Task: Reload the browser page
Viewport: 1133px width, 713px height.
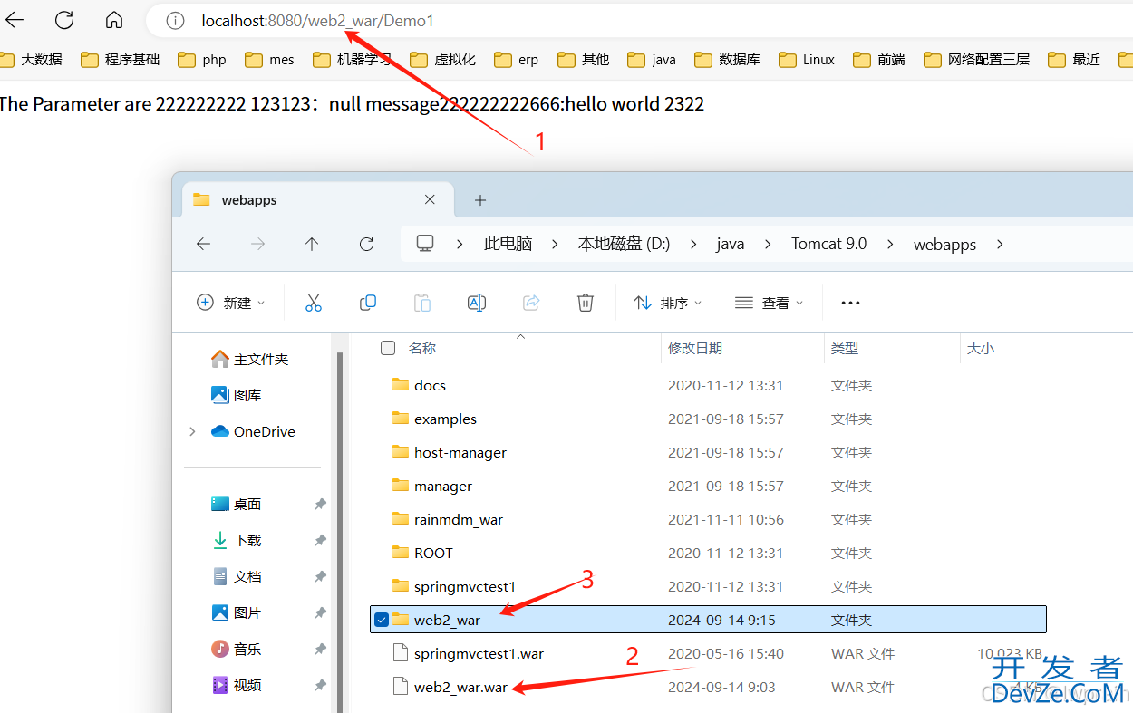Action: point(64,20)
